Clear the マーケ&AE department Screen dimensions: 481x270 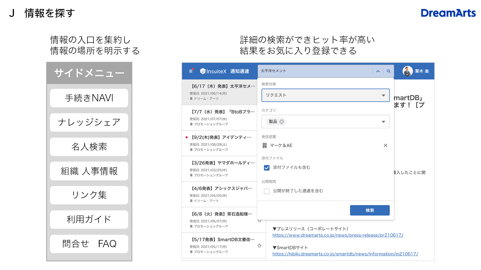pyautogui.click(x=385, y=145)
